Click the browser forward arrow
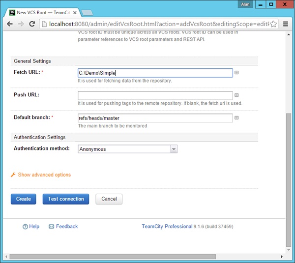Screen dimensions: 295x263 21,24
